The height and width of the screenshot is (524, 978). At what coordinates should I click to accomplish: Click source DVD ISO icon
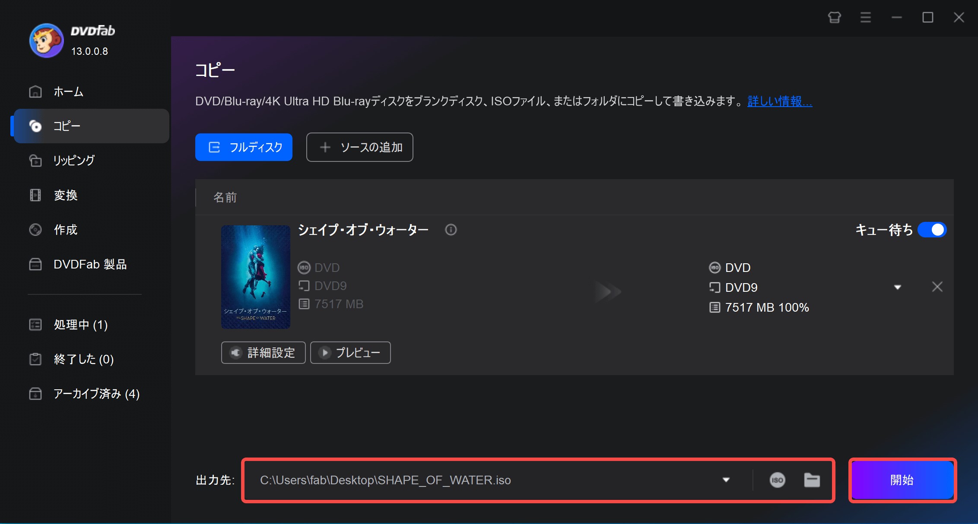(x=304, y=268)
